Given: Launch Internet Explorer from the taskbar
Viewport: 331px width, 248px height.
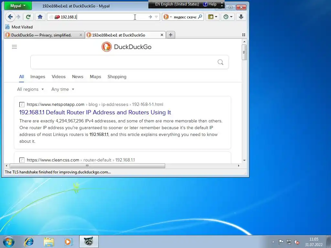Looking at the screenshot, I should coord(29,242).
